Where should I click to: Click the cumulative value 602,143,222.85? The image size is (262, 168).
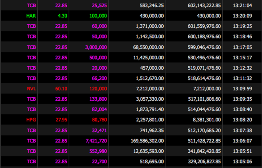[x=199, y=6]
